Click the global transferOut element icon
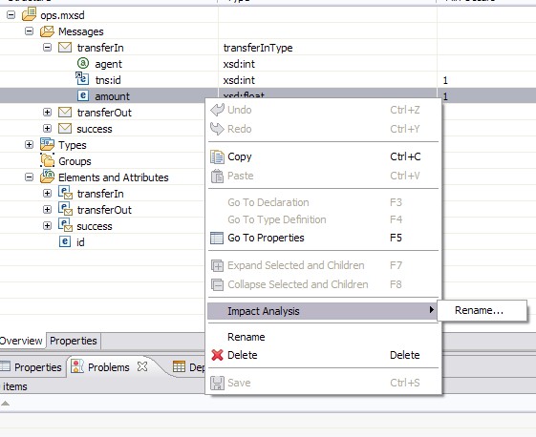Screen dimensions: 536x437 pyautogui.click(x=65, y=209)
